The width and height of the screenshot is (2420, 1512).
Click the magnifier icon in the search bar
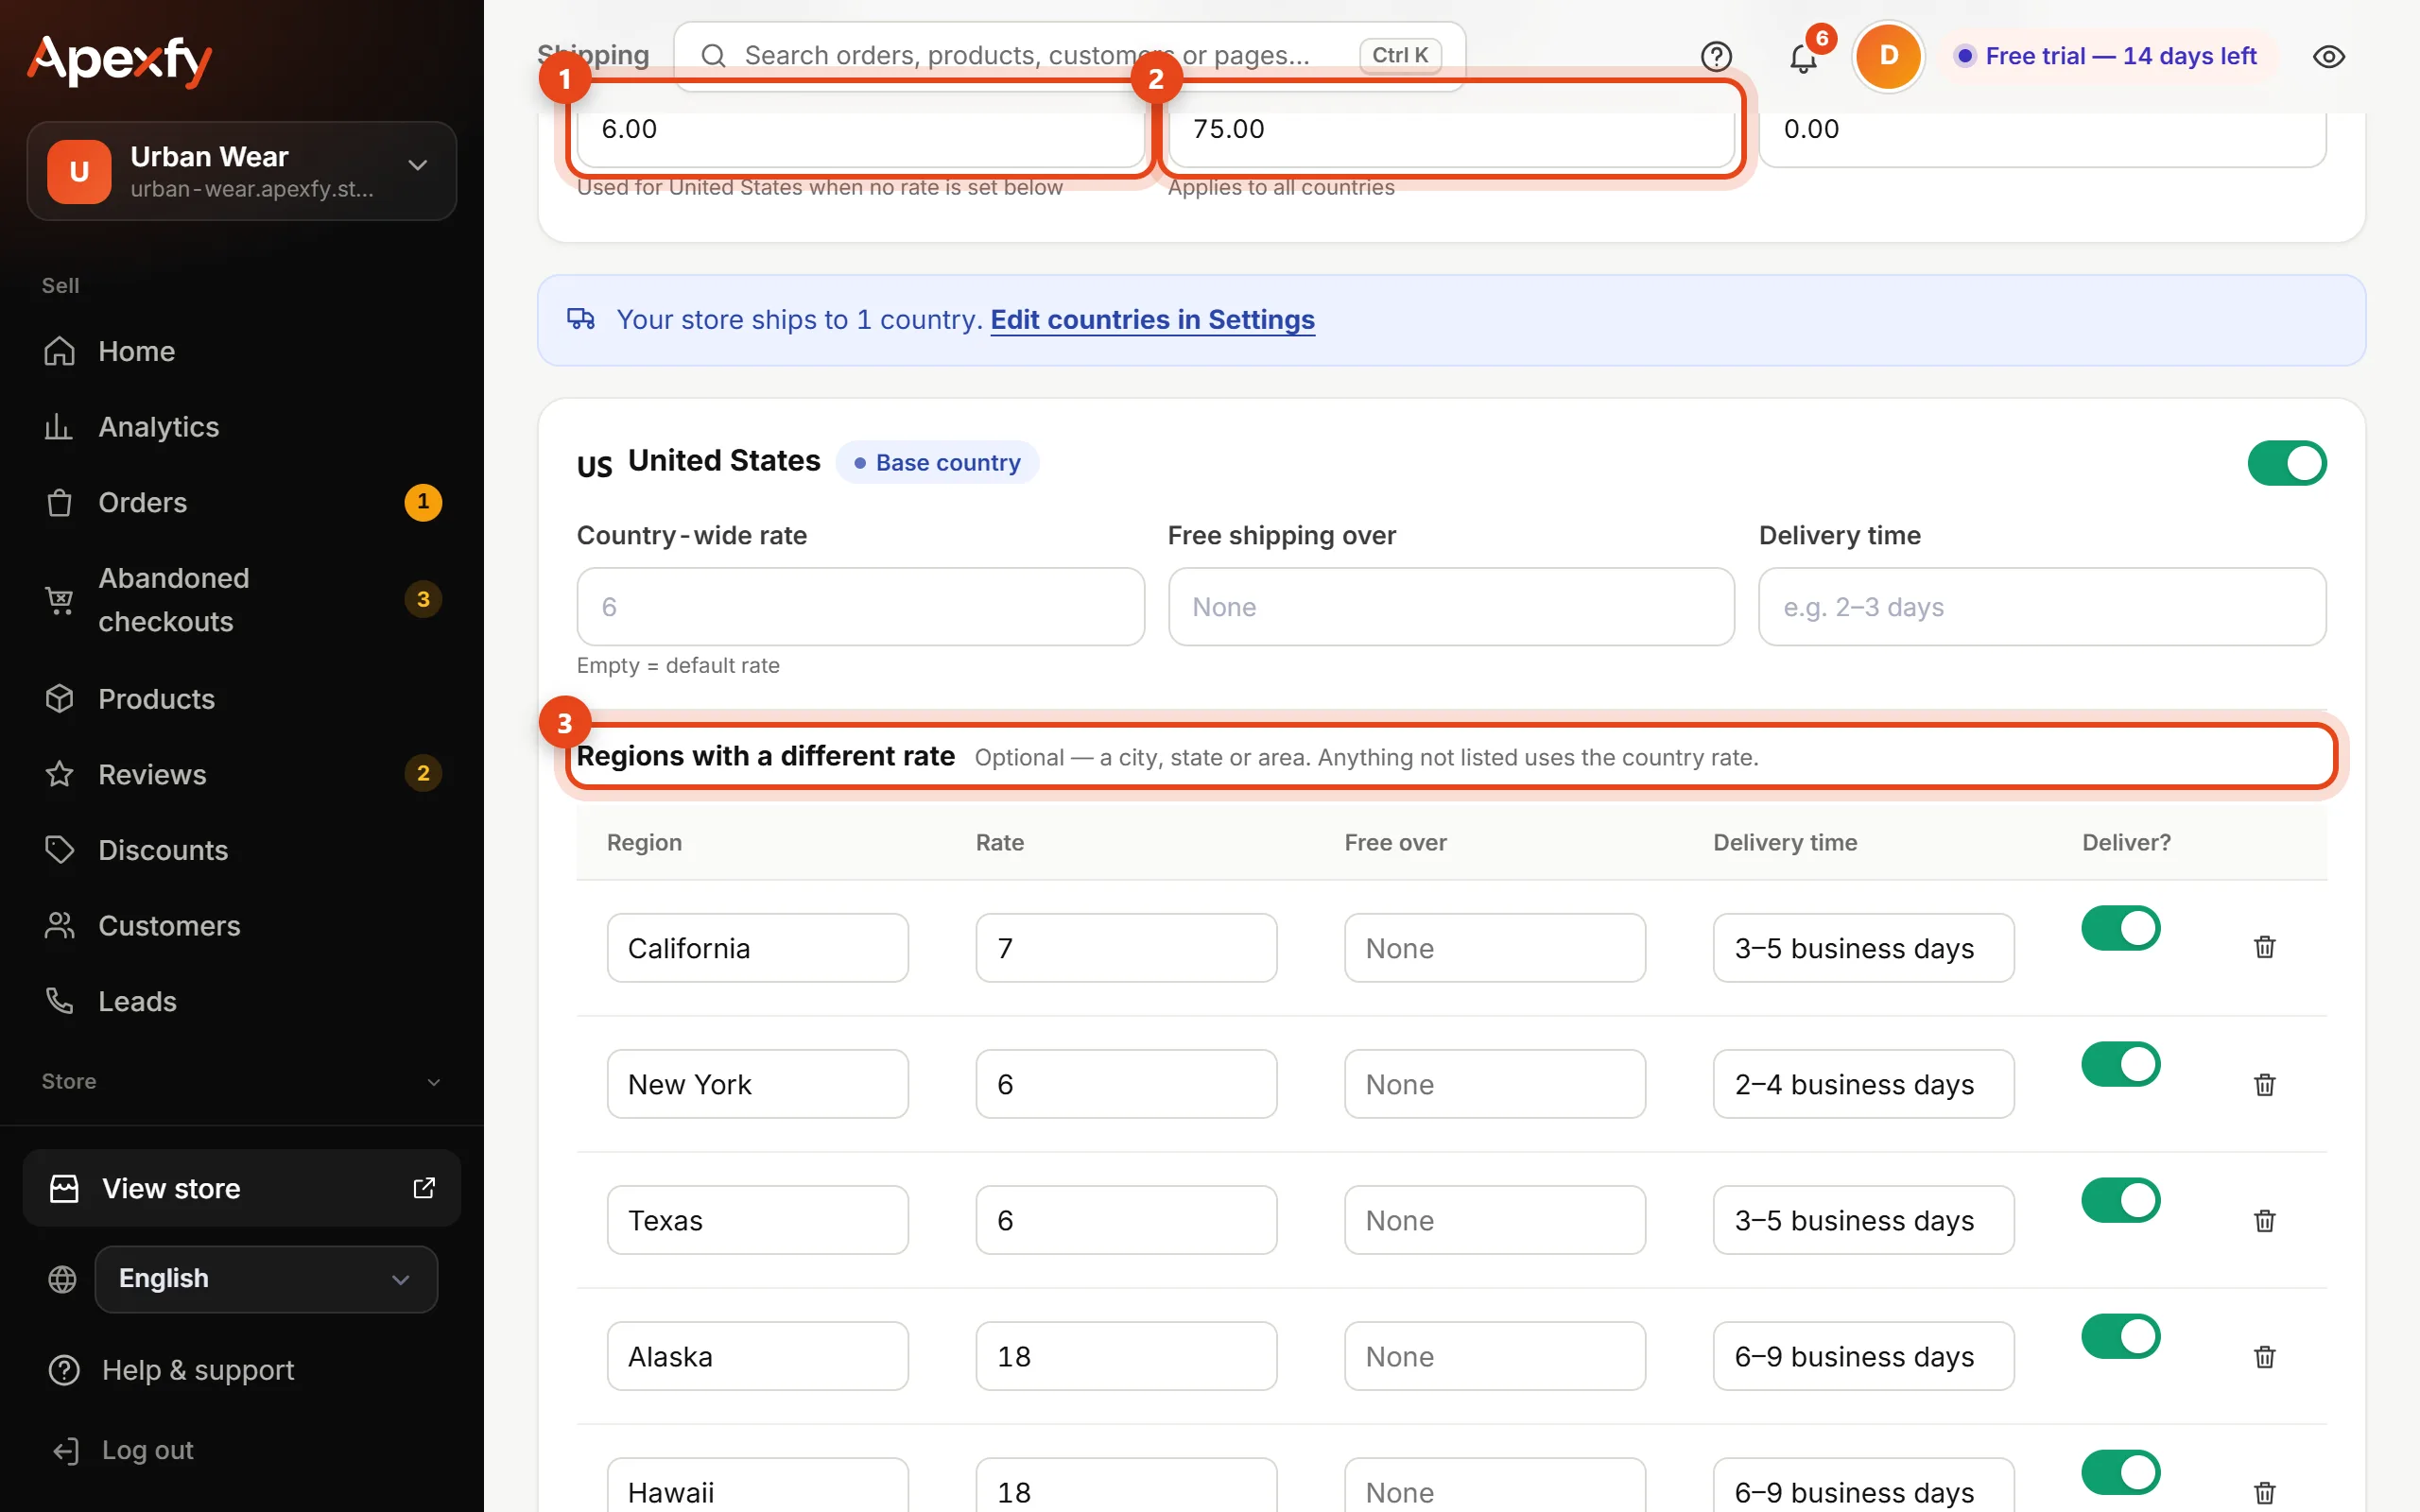[x=713, y=56]
